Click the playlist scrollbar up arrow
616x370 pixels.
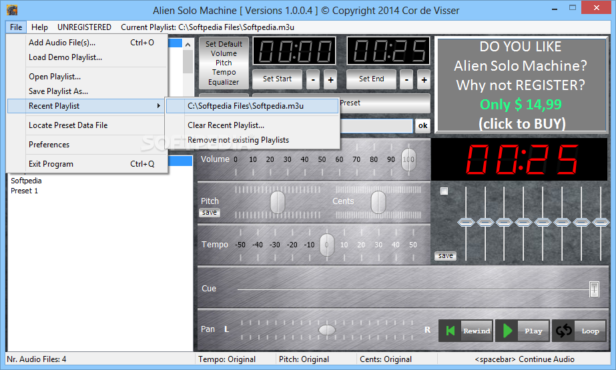pyautogui.click(x=188, y=45)
